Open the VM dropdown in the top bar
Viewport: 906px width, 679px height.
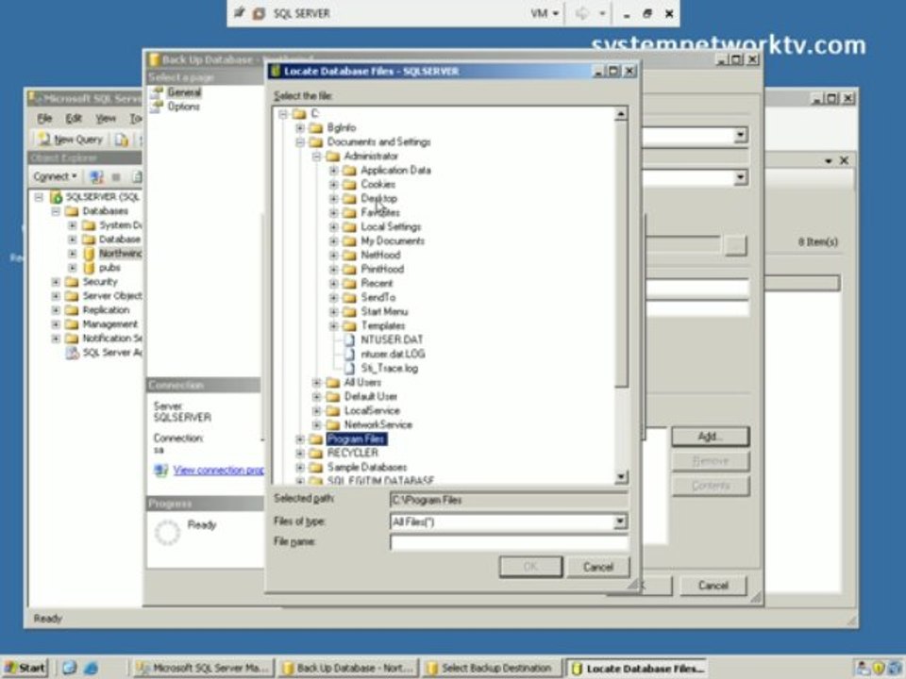tap(545, 13)
